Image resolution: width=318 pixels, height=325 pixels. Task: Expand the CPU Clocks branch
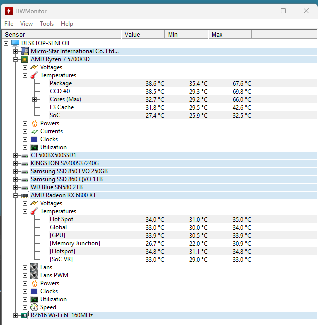point(25,139)
